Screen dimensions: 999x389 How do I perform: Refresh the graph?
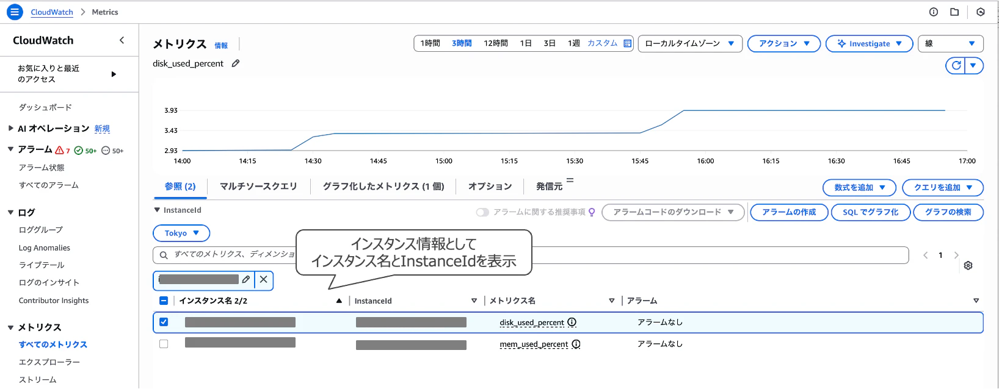coord(956,65)
